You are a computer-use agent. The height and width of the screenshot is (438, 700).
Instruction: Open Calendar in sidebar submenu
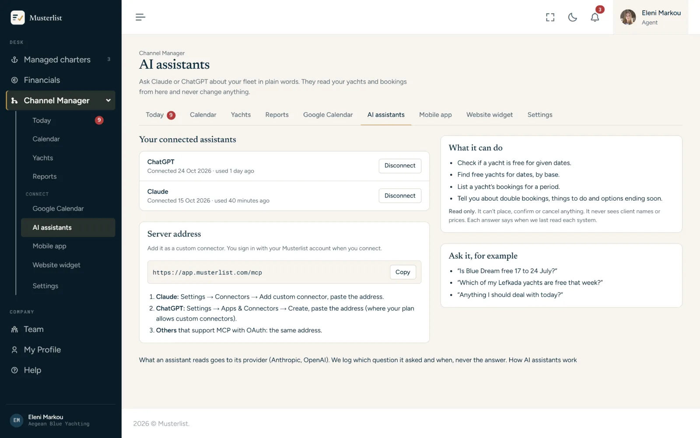tap(68, 139)
